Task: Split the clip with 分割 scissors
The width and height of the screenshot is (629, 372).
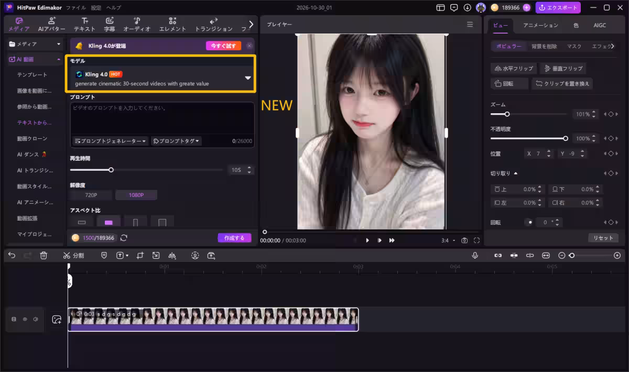Action: (73, 255)
